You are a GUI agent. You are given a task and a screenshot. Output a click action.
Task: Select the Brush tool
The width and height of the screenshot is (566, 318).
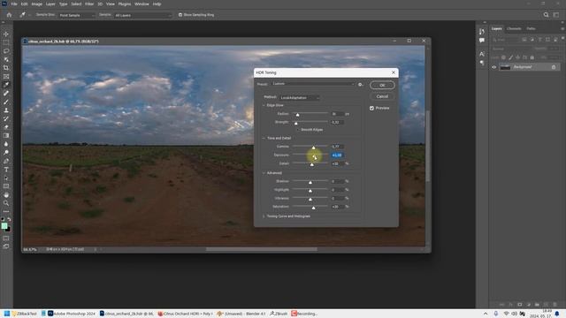[x=6, y=102]
